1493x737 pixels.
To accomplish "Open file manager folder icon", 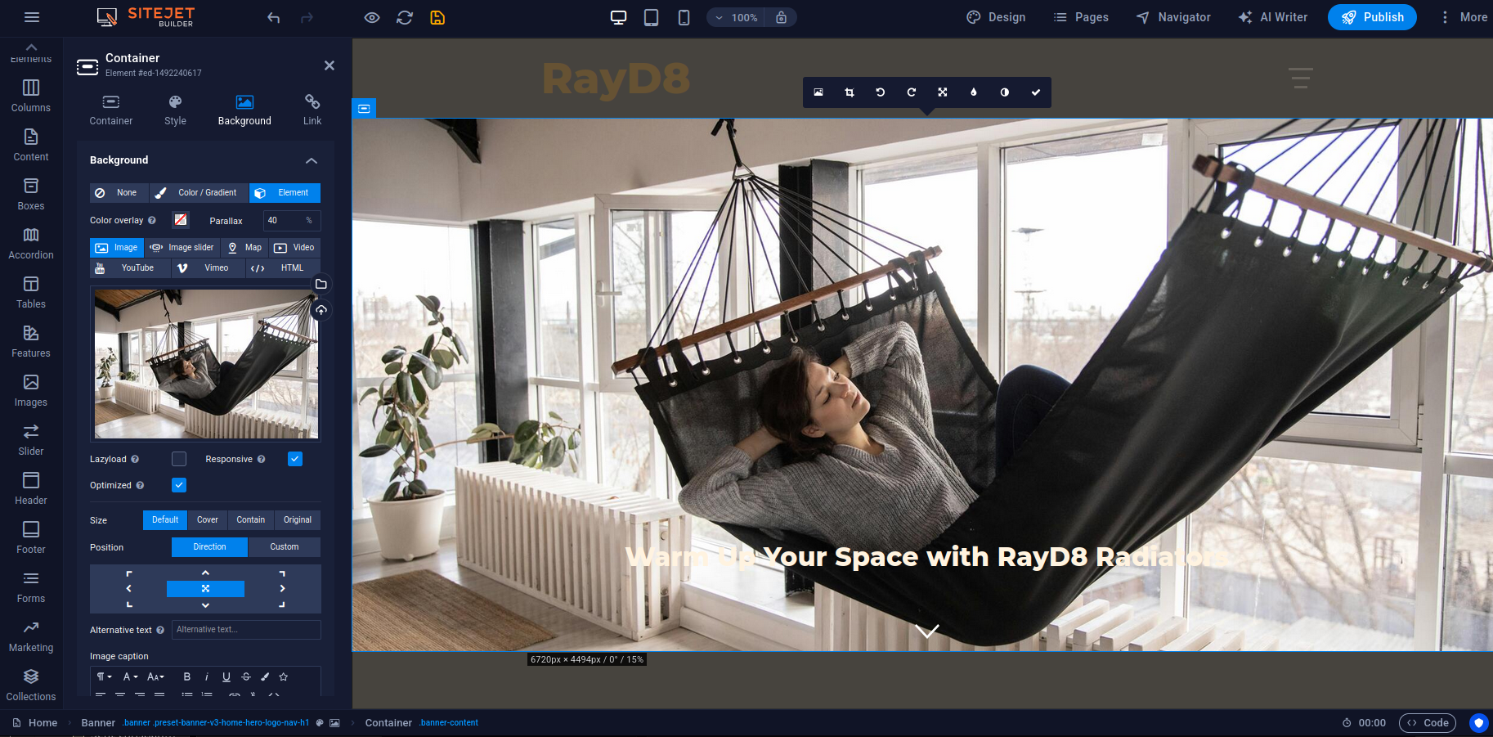I will point(321,285).
